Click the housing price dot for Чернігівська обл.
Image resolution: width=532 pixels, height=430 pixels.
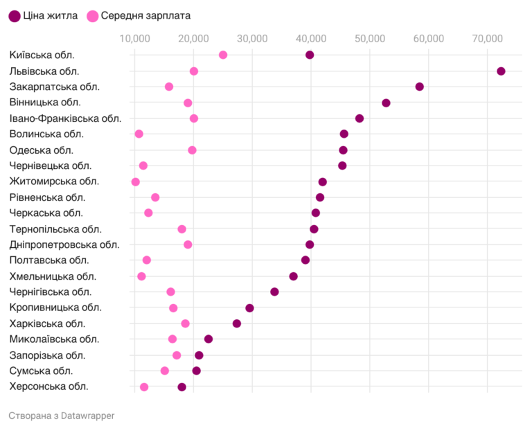point(274,292)
